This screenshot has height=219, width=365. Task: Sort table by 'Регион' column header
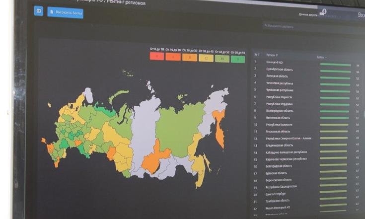pos(272,55)
